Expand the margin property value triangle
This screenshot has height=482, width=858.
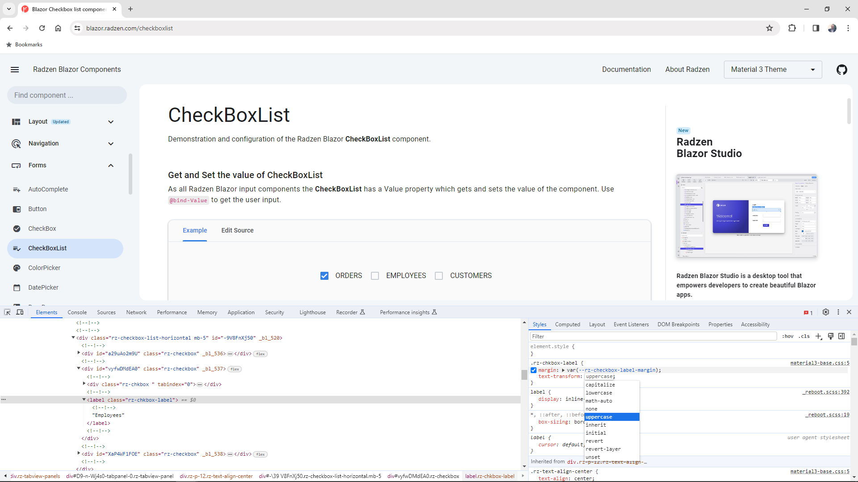(563, 370)
